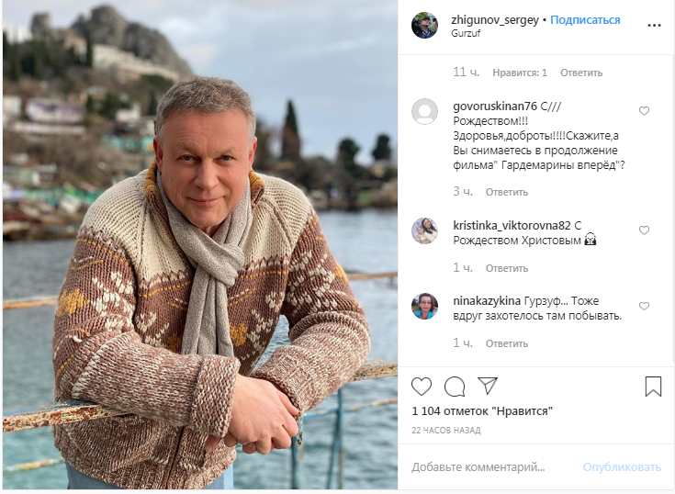The height and width of the screenshot is (494, 675).
Task: Open zhigunov_sergey username link
Action: 495,20
